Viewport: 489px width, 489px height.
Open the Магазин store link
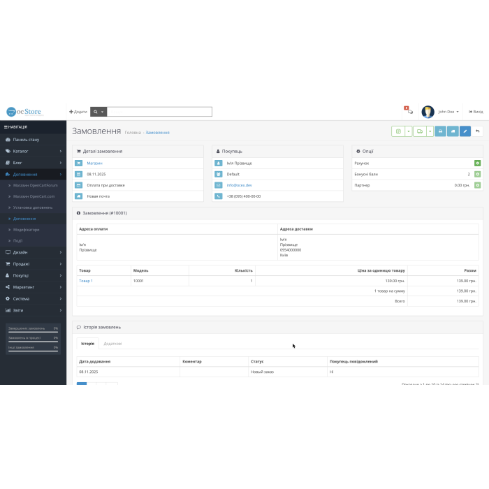coord(94,163)
